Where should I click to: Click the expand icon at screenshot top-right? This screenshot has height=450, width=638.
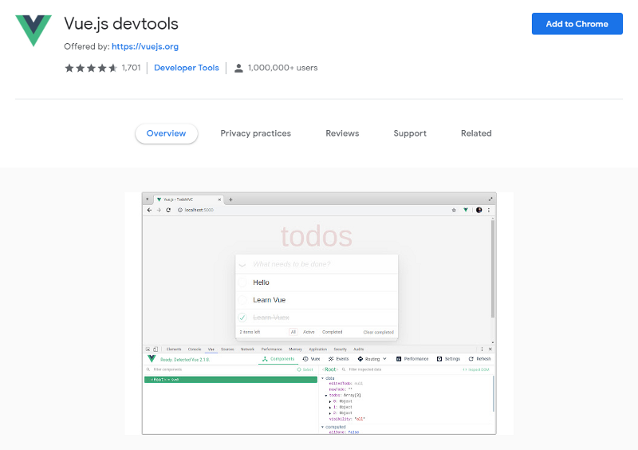click(490, 199)
